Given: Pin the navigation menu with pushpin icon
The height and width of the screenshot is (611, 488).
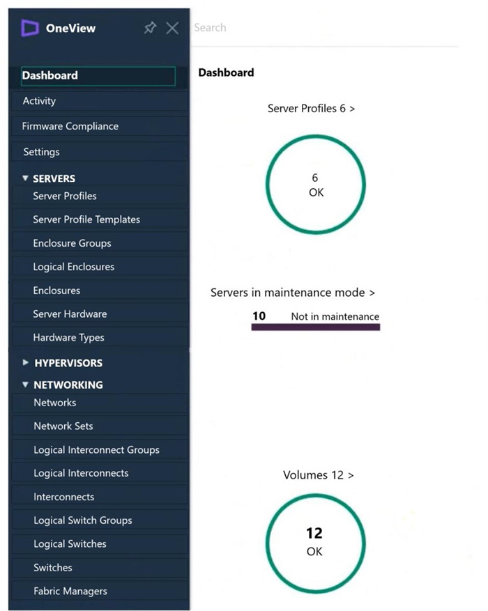Looking at the screenshot, I should [150, 28].
